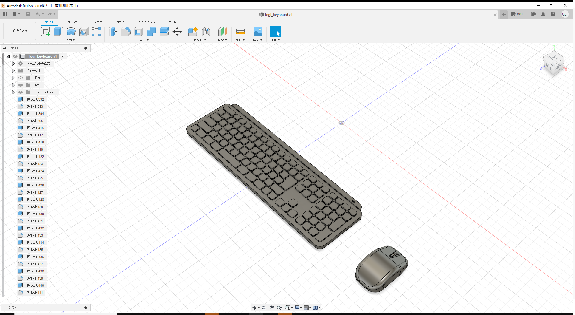
Task: Expand the ビュー管理 tree node
Action: tap(13, 70)
